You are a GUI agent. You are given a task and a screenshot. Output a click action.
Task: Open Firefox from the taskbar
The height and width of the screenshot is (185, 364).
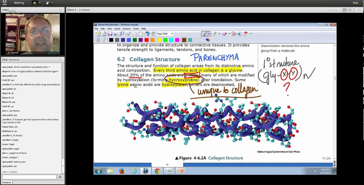[122, 171]
